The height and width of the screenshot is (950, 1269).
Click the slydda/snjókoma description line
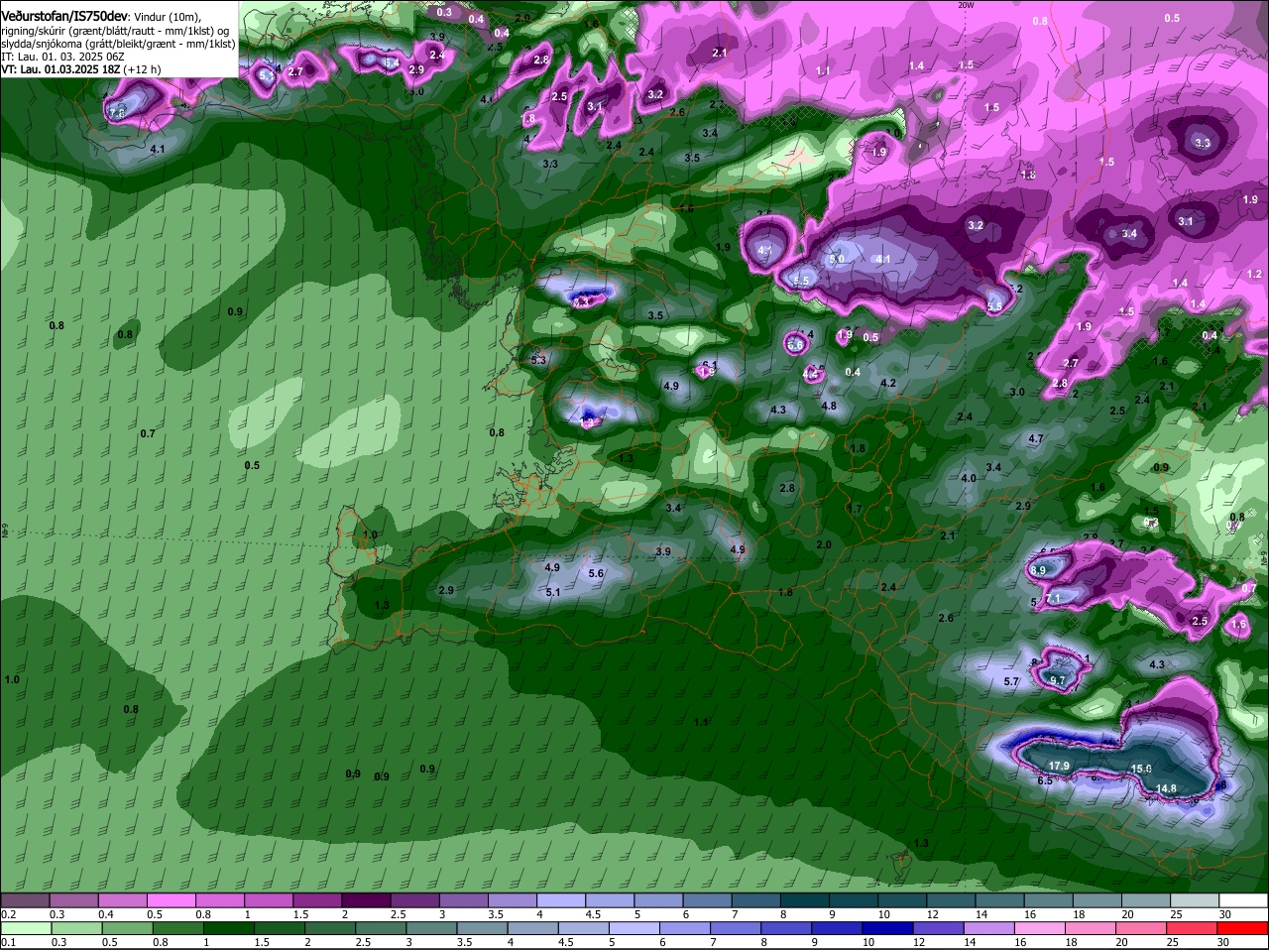coord(119,44)
